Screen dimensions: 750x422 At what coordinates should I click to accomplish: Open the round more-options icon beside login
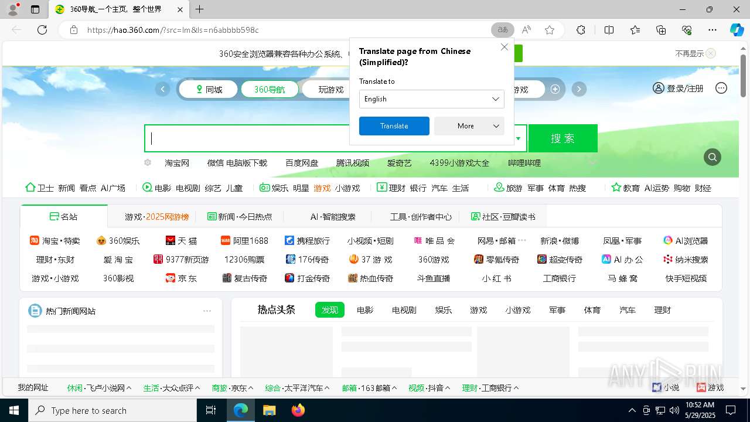click(x=721, y=88)
